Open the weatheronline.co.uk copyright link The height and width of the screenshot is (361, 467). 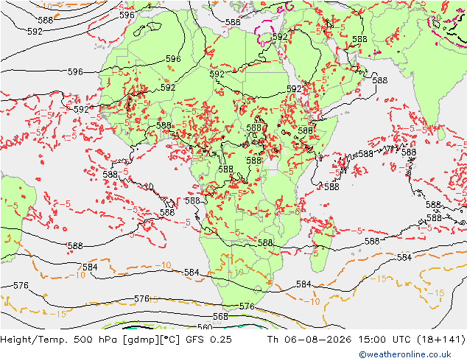pos(405,354)
